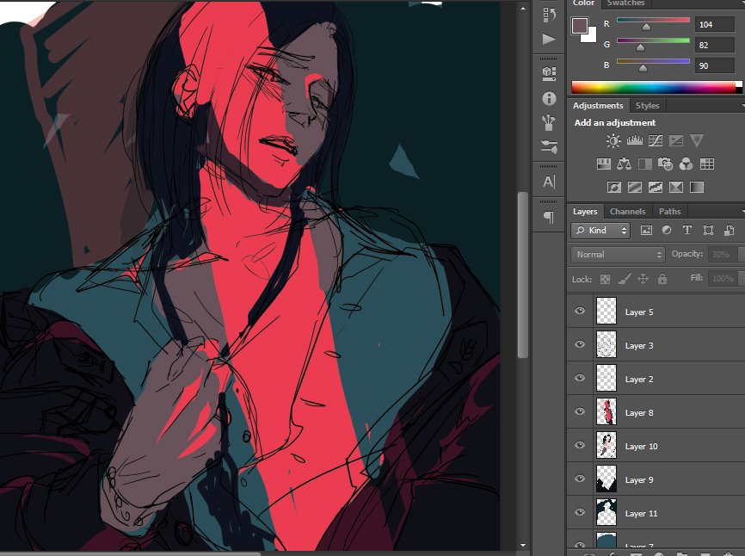Click the foreground color swatch

580,26
